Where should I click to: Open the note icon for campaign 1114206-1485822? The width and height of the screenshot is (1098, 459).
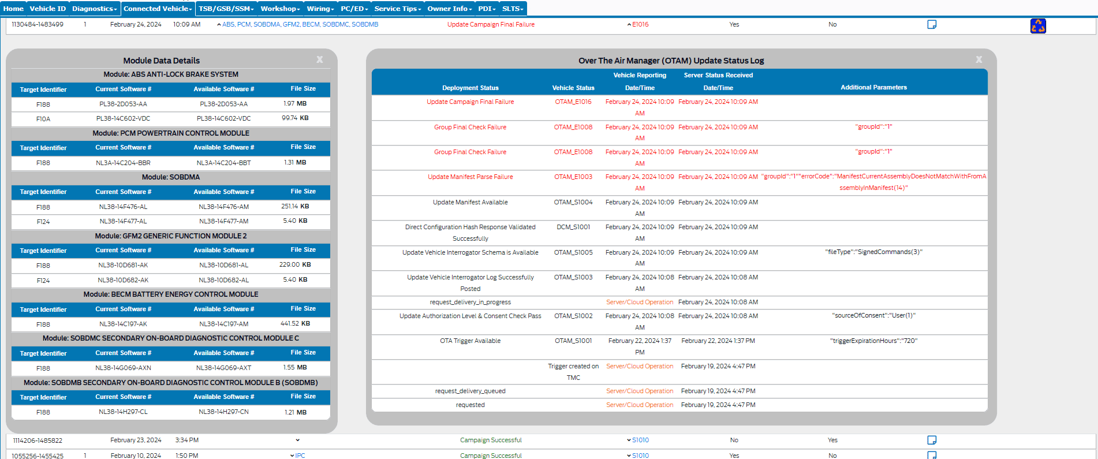(931, 440)
